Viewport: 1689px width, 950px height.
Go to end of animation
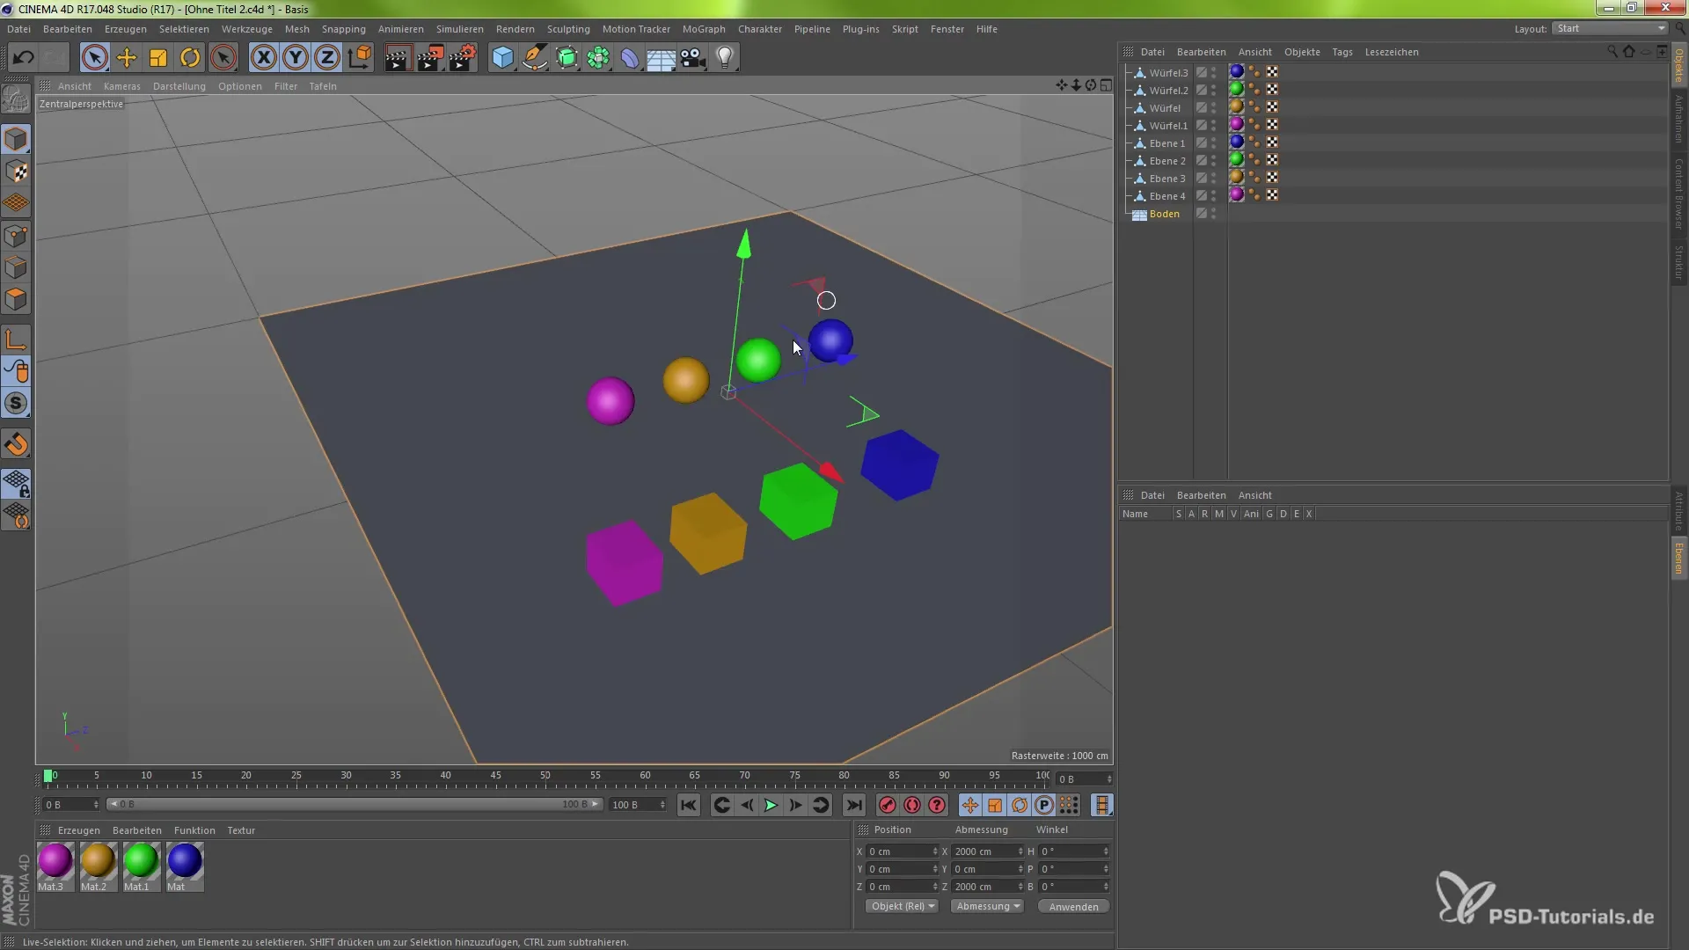point(853,805)
